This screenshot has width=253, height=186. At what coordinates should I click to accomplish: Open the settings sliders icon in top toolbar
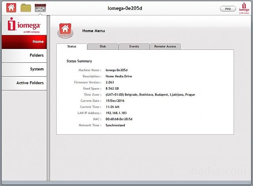click(40, 8)
